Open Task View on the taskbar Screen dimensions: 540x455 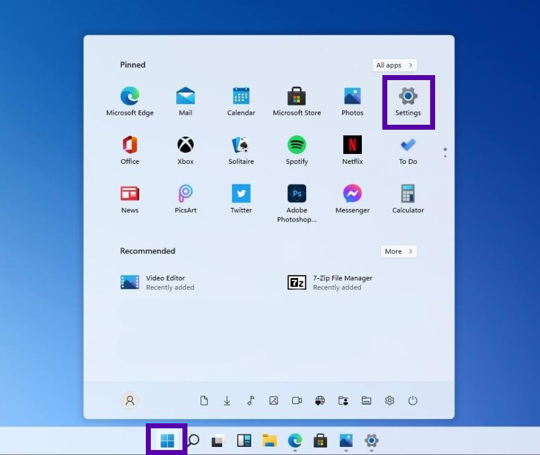218,441
